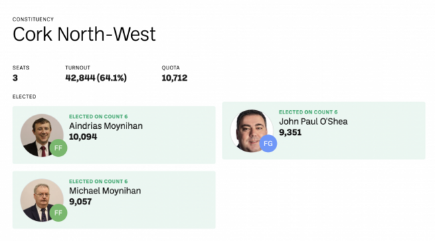Click the FF badge on Michael Moynihan
This screenshot has width=435, height=241.
(58, 213)
